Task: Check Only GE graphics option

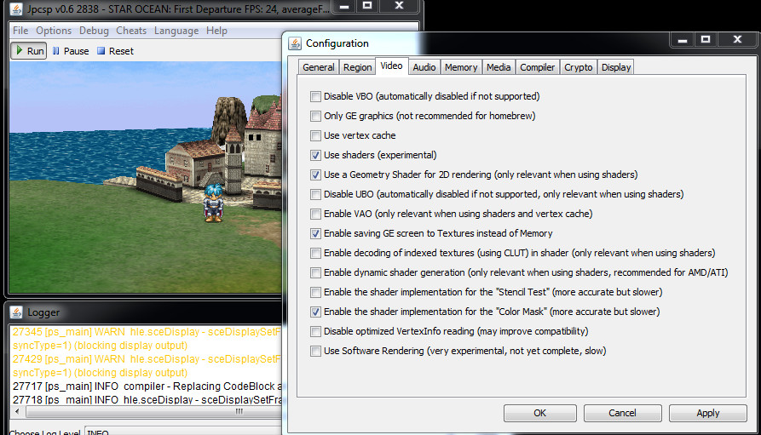Action: [316, 116]
